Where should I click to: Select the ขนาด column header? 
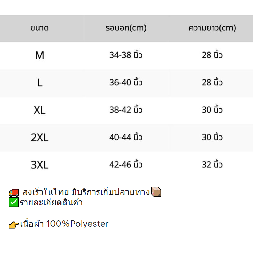point(40,28)
